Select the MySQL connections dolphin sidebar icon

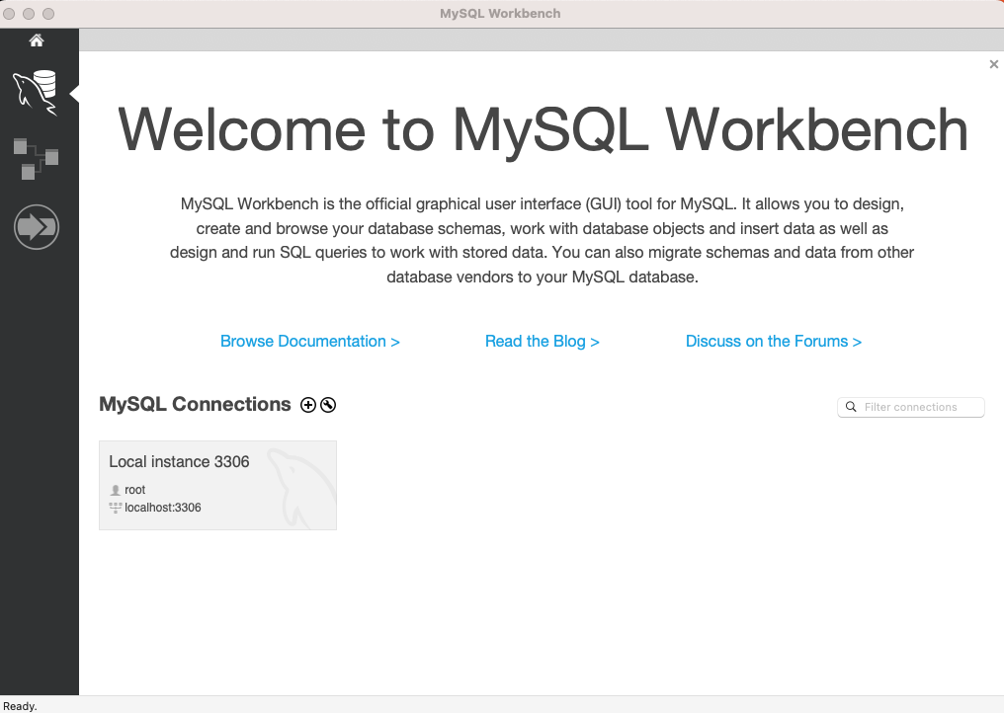point(36,94)
